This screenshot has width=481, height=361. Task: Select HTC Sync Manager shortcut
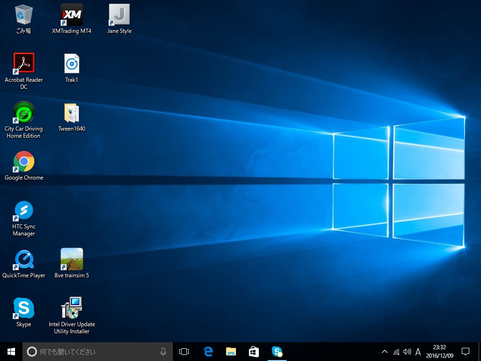(23, 211)
